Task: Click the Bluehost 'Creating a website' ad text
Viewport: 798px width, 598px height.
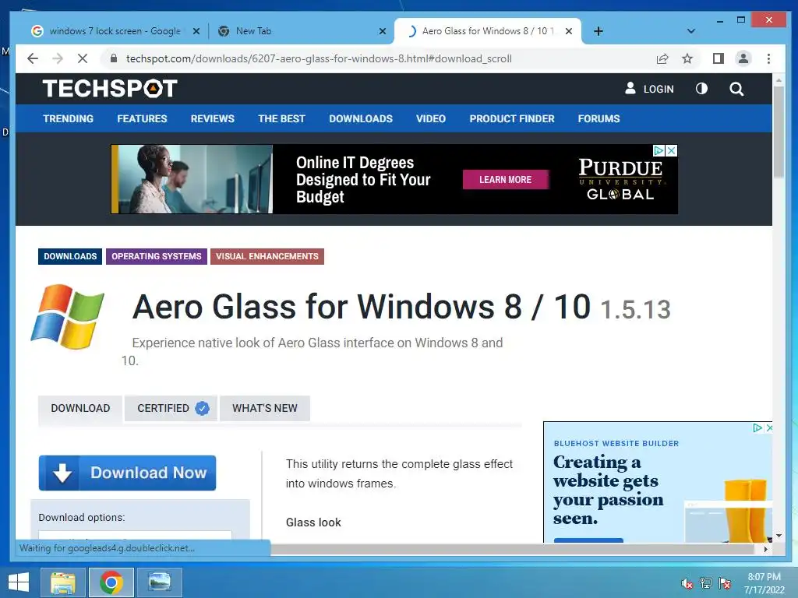Action: pos(608,491)
